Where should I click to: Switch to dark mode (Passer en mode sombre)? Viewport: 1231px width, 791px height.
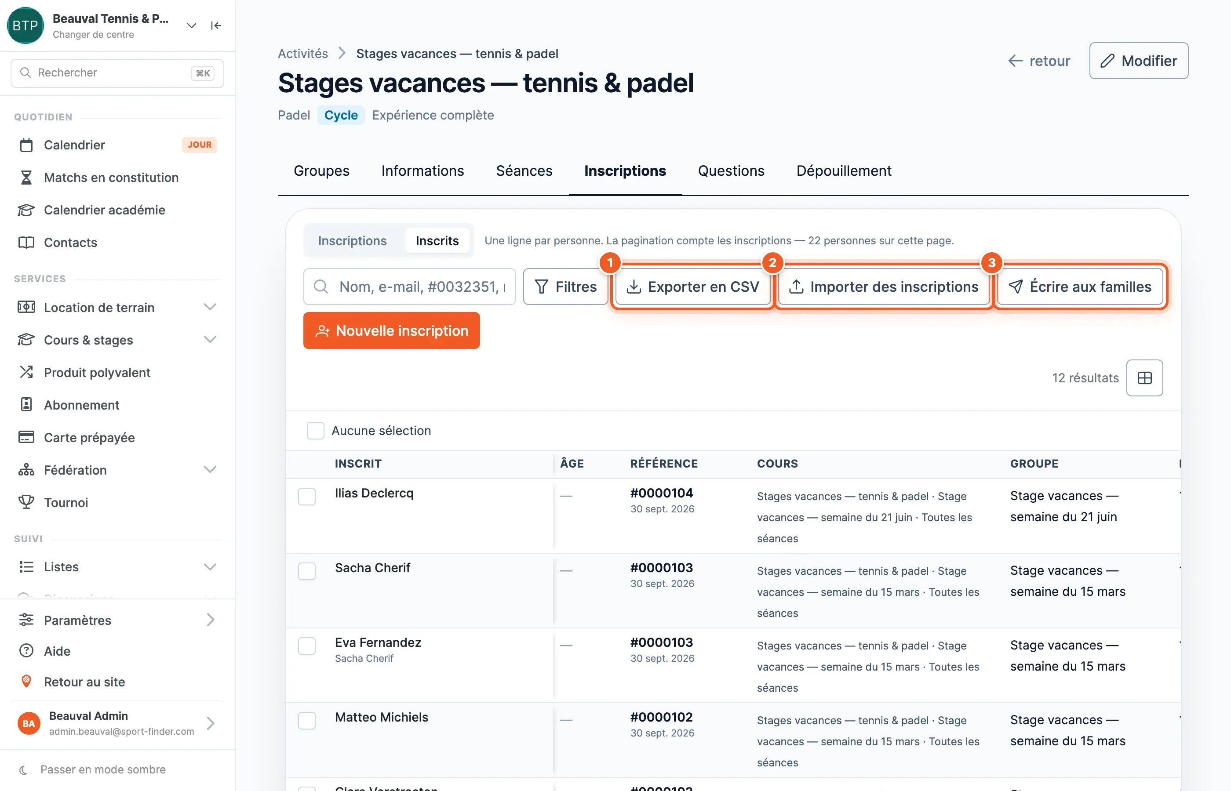92,769
